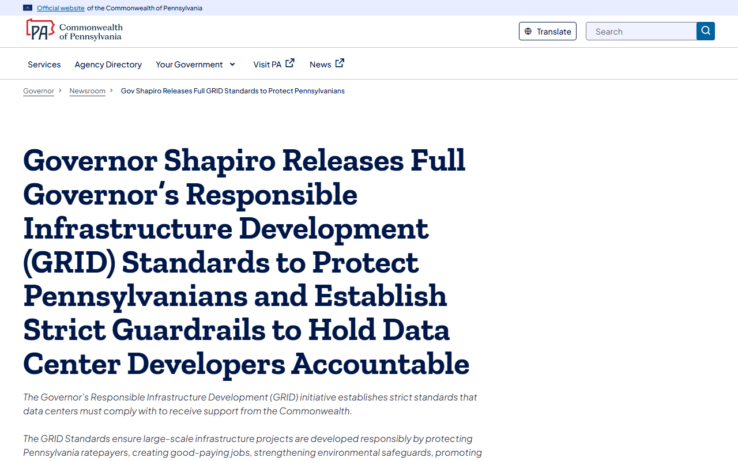
Task: Click the external link icon beside Visit PA
Action: pos(290,63)
